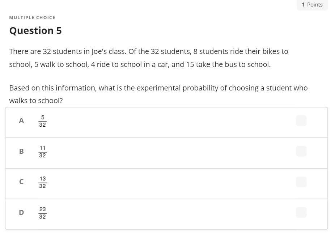Tick the checkbox for answer C
Viewport: 335px width, 237px height.
(x=301, y=182)
